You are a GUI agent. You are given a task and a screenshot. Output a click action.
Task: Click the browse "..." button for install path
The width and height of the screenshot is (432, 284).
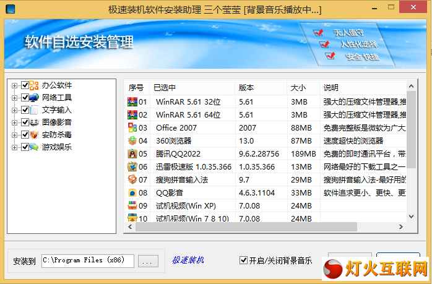pos(148,261)
